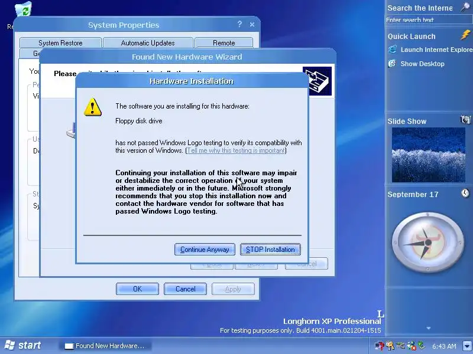The image size is (473, 354).
Task: Click the September 17 date heading
Action: tap(413, 195)
